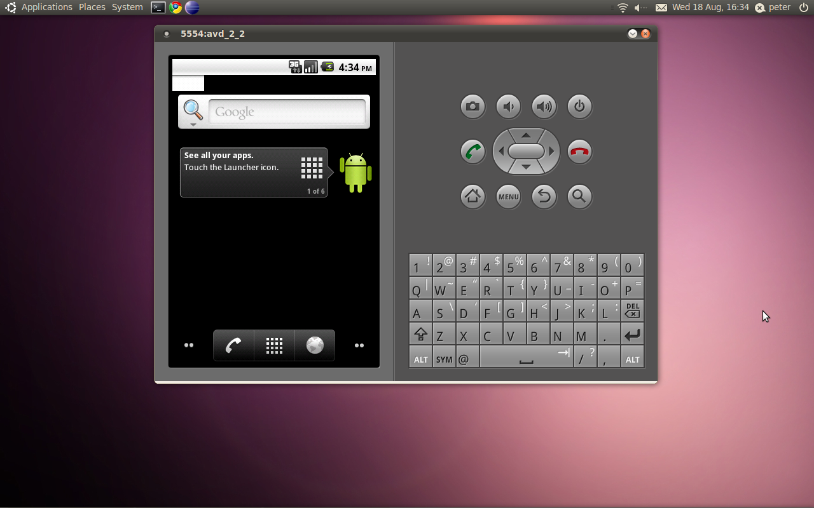Toggle the Shift key on the virtual keyboard
814x508 pixels.
point(420,333)
